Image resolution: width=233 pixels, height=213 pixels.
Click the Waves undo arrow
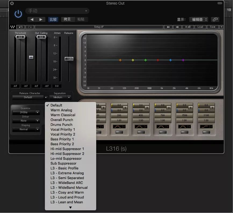click(21, 27)
